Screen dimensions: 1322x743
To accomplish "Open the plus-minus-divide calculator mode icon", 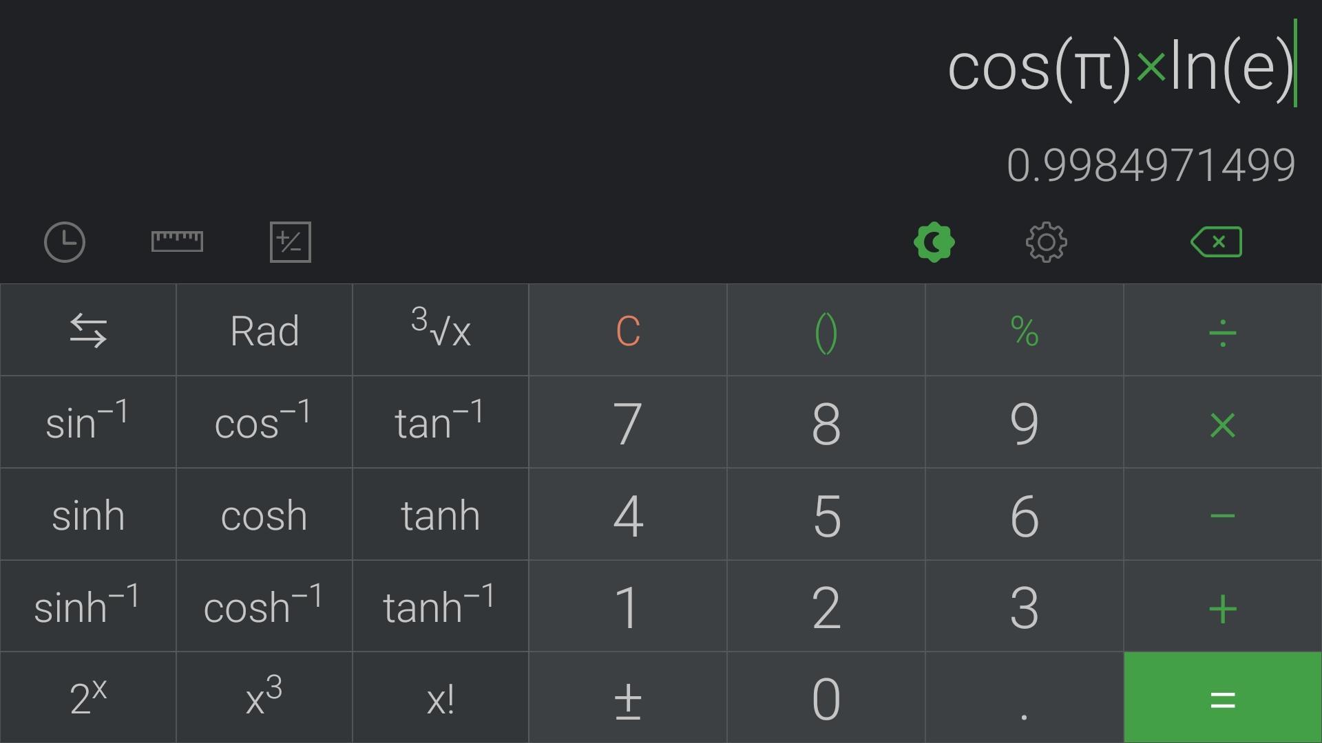I will (291, 242).
